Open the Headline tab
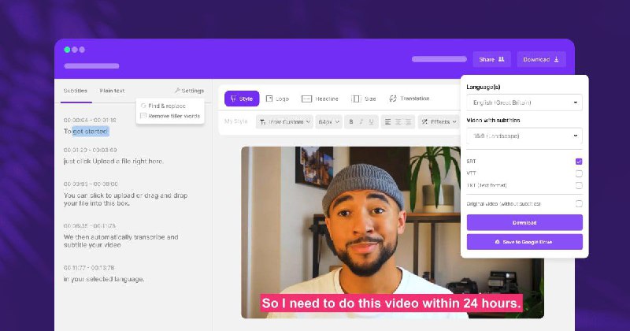The image size is (630, 331). (x=321, y=99)
